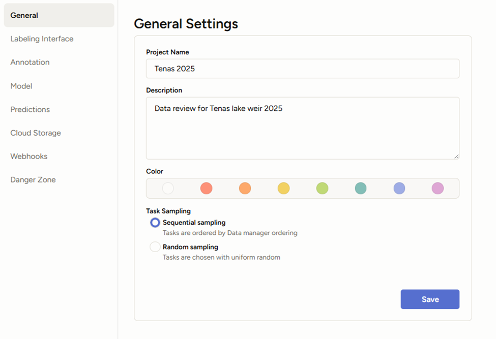496x339 pixels.
Task: Click the Project Name input field
Action: pos(302,69)
